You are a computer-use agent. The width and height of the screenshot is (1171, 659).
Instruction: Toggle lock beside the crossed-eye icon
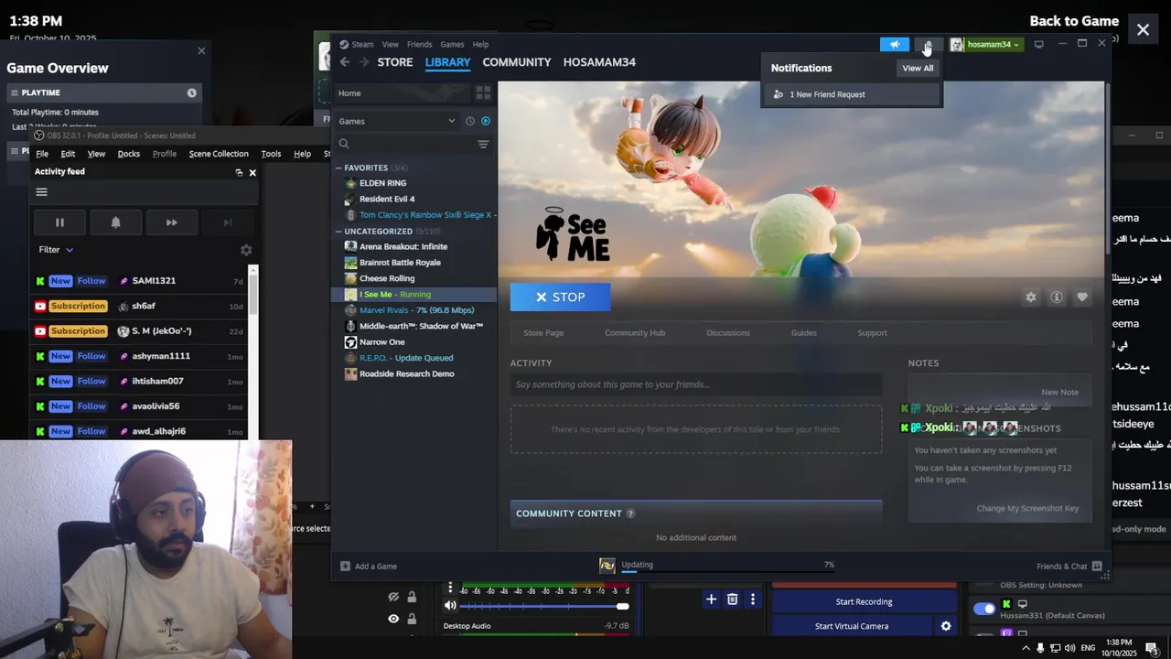coord(412,597)
